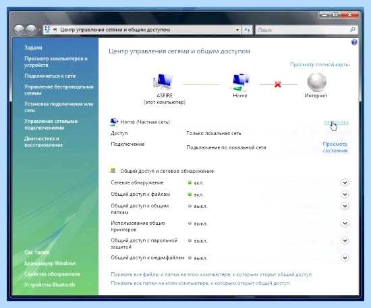Screen dimensions: 371x308
Task: Click the network icon in the address bar
Action: tap(48, 30)
